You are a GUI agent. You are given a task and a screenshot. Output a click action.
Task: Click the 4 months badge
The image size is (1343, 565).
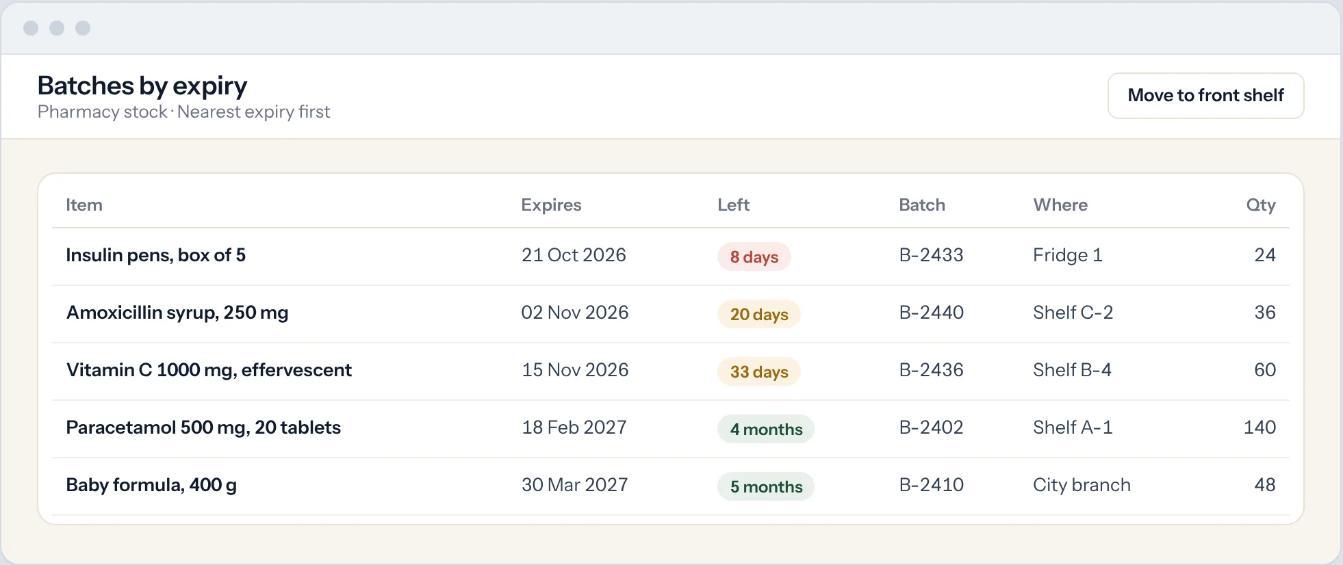coord(766,429)
